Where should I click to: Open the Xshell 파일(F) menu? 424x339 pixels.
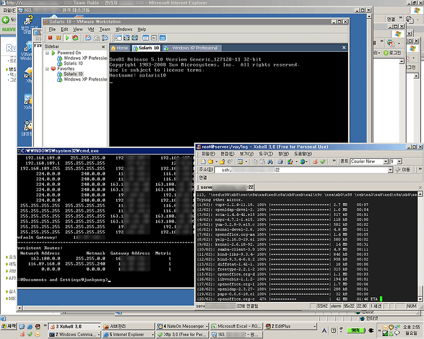208,154
